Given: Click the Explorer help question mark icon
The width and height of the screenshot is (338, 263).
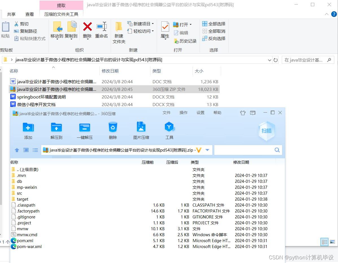Looking at the screenshot, I should tap(334, 14).
